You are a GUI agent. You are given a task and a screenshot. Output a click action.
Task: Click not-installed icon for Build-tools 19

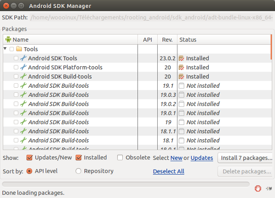pyautogui.click(x=181, y=122)
